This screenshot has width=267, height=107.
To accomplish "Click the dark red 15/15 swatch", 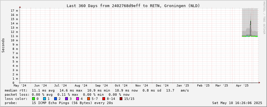I will point(121,99).
